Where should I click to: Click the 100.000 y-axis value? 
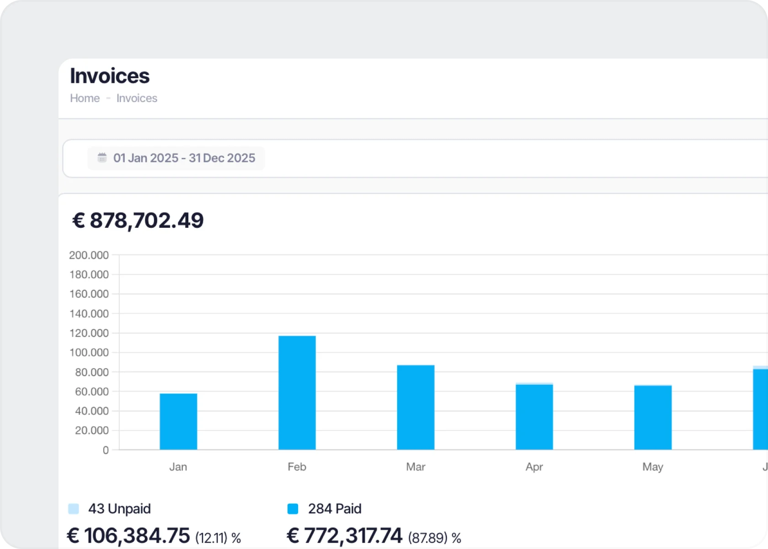89,353
